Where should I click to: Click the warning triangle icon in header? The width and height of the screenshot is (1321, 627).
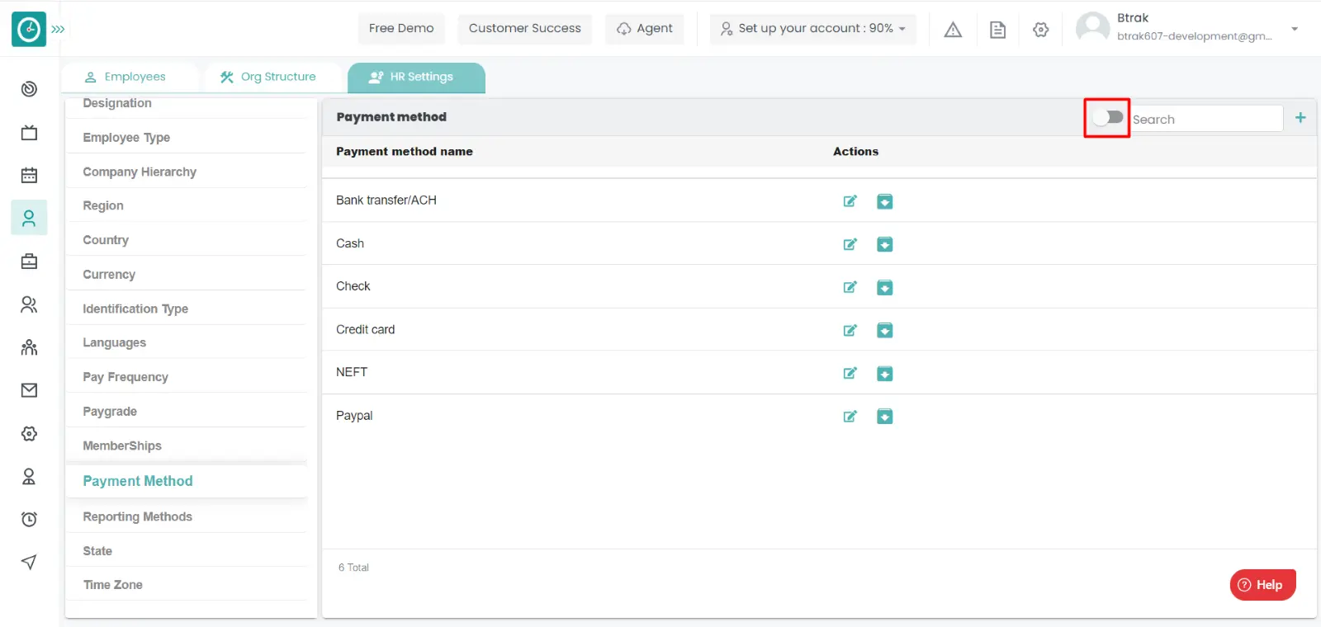[953, 30]
